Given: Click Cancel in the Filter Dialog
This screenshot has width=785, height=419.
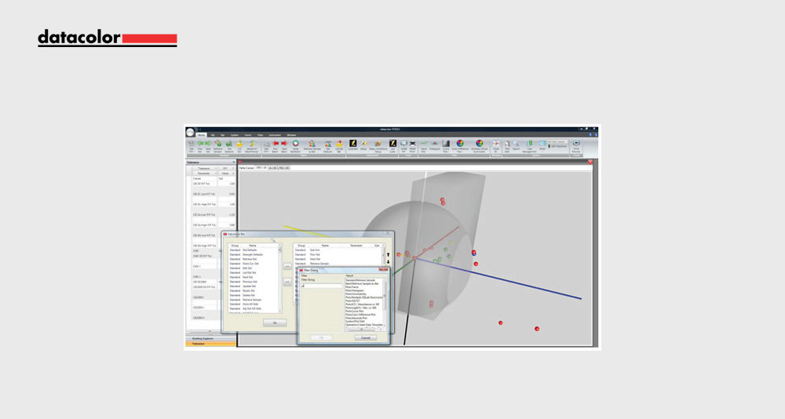Looking at the screenshot, I should click(x=365, y=337).
